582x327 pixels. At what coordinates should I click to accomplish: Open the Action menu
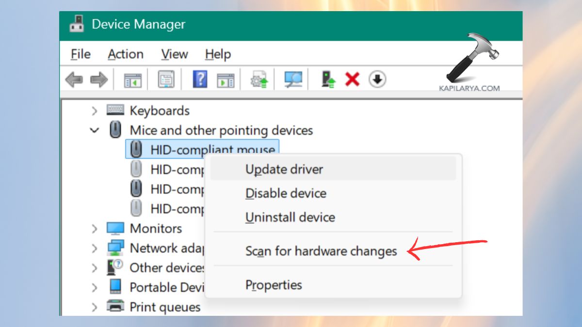[126, 54]
